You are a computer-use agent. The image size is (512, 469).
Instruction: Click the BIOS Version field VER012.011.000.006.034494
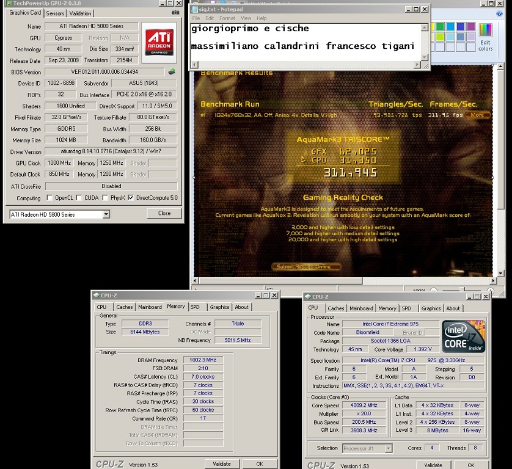point(104,72)
